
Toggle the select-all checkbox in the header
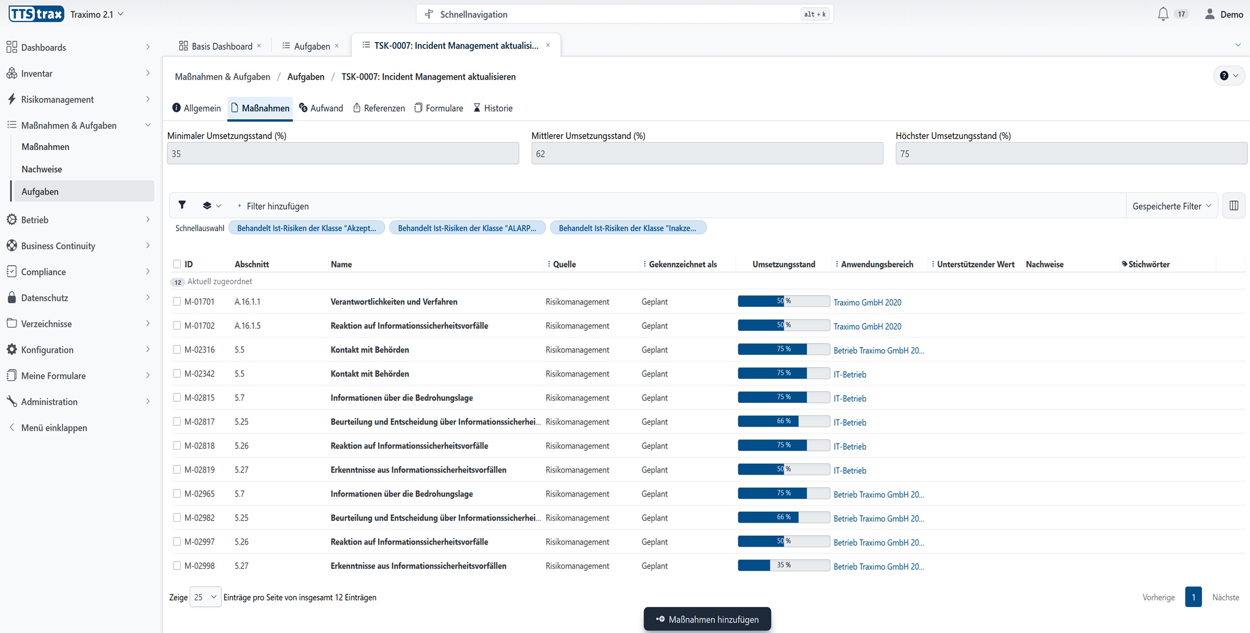point(177,264)
